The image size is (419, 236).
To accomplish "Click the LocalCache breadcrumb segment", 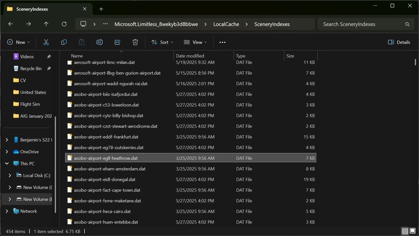I will [226, 24].
